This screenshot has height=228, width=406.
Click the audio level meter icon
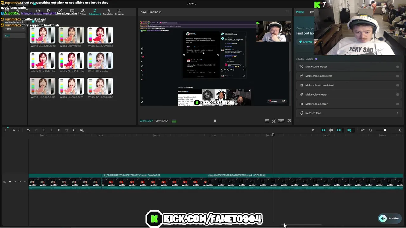click(174, 121)
